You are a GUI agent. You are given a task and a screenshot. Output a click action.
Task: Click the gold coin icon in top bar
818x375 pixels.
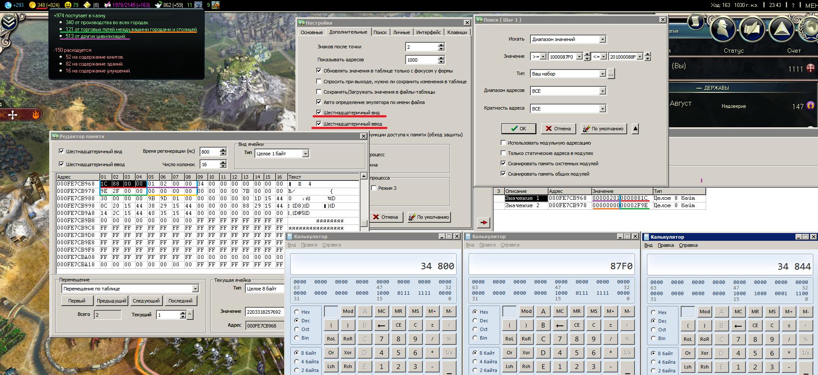click(32, 5)
